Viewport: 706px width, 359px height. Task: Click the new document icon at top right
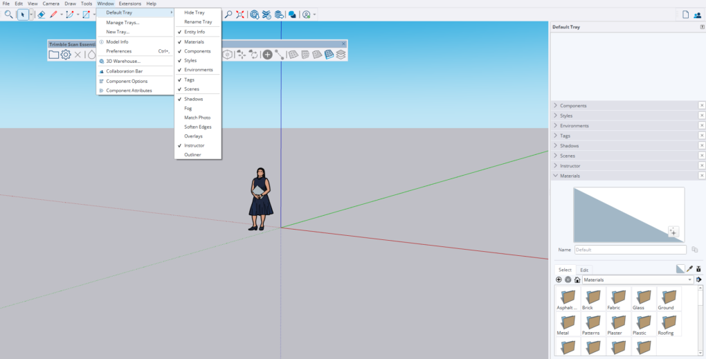(685, 15)
